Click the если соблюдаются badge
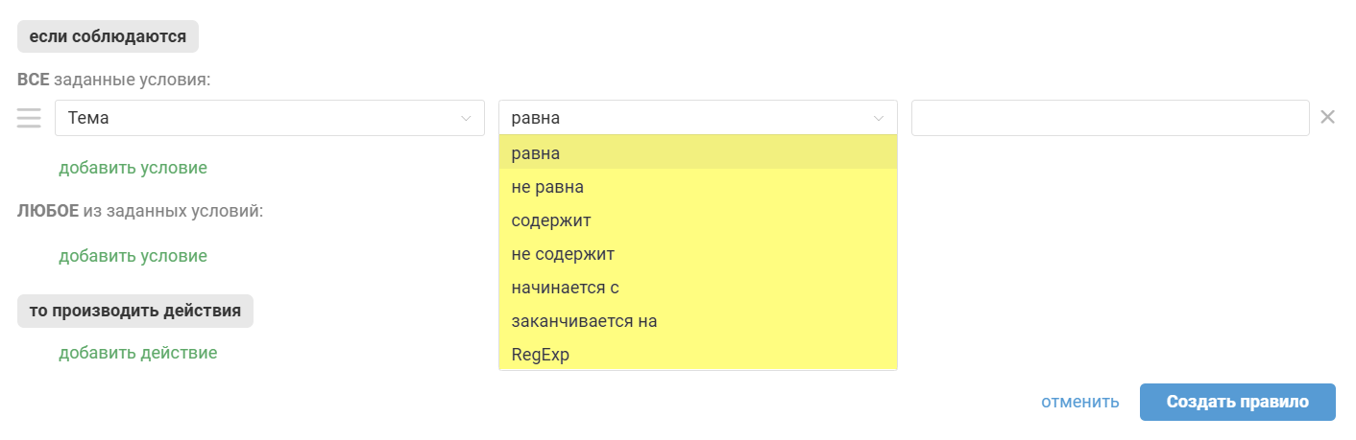The width and height of the screenshot is (1356, 440). point(108,37)
